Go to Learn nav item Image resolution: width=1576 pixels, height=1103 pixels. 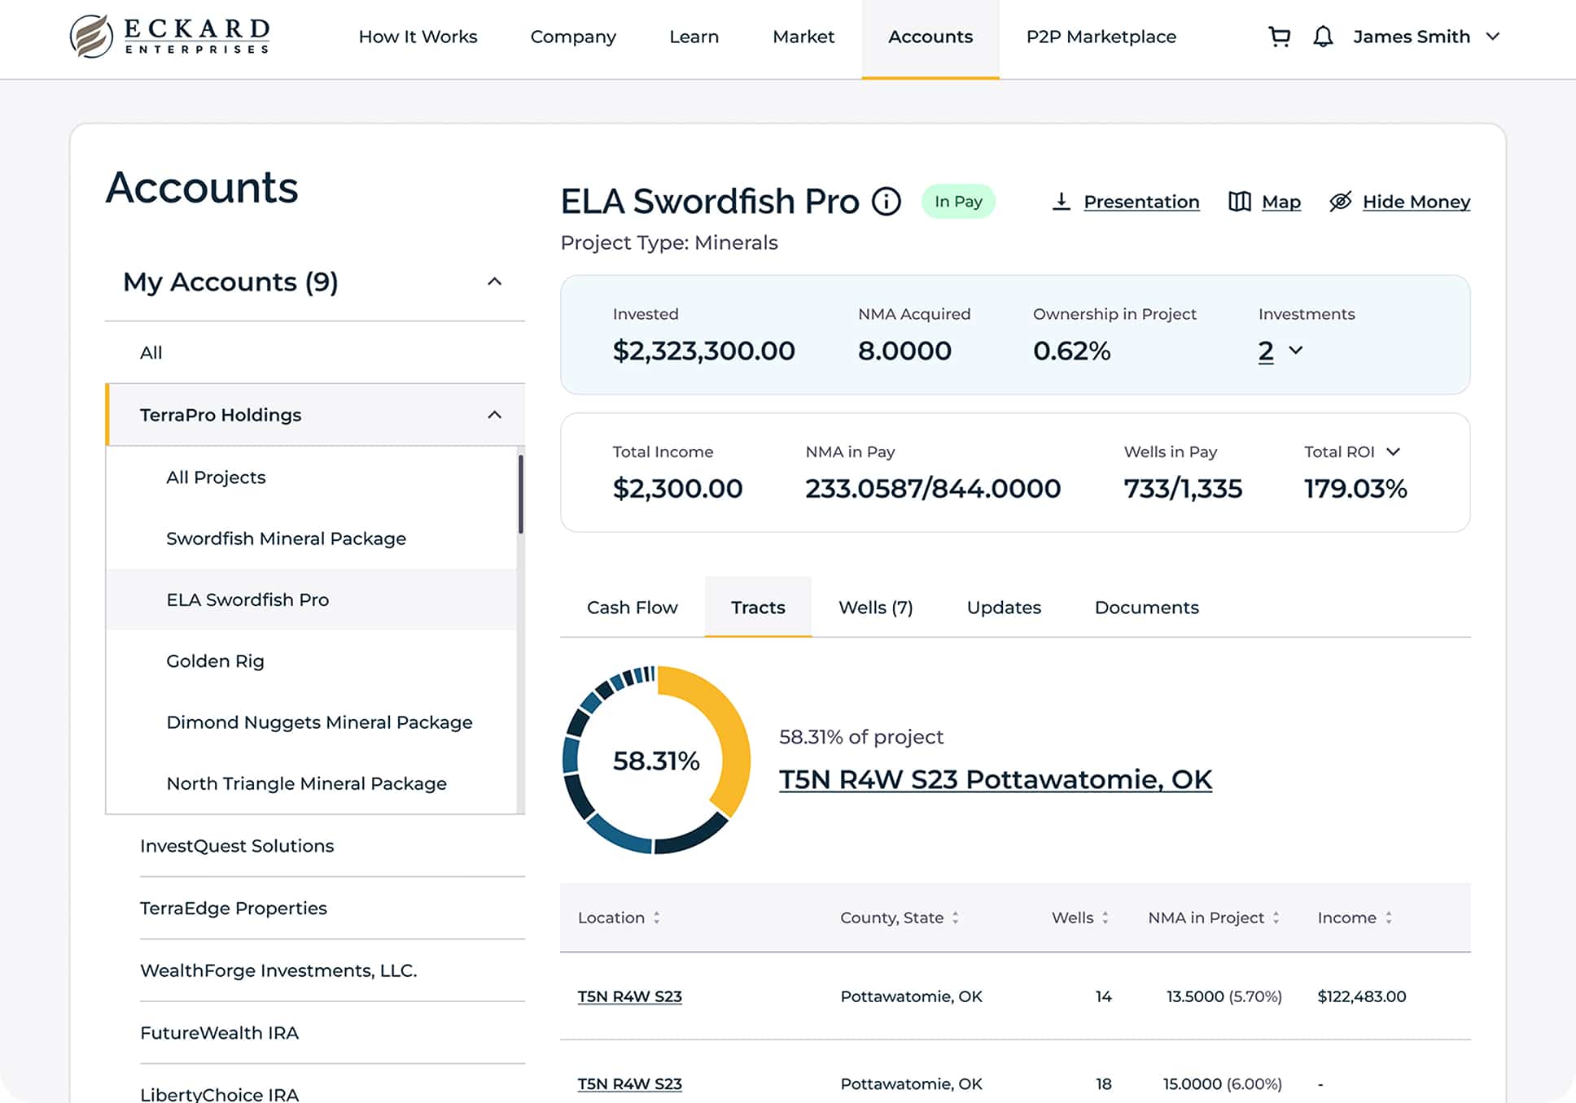(694, 37)
